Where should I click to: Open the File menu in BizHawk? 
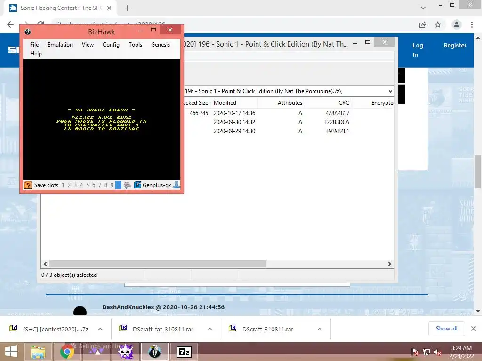tap(34, 45)
